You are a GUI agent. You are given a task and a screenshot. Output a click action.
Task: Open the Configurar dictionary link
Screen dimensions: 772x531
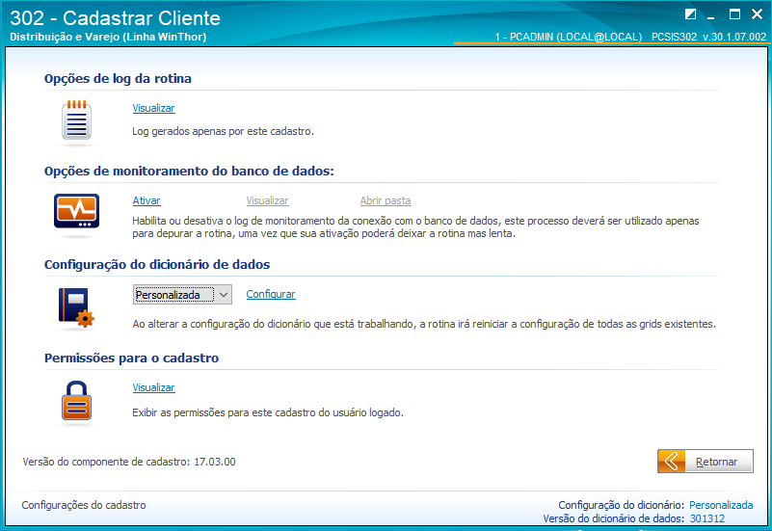tap(271, 294)
